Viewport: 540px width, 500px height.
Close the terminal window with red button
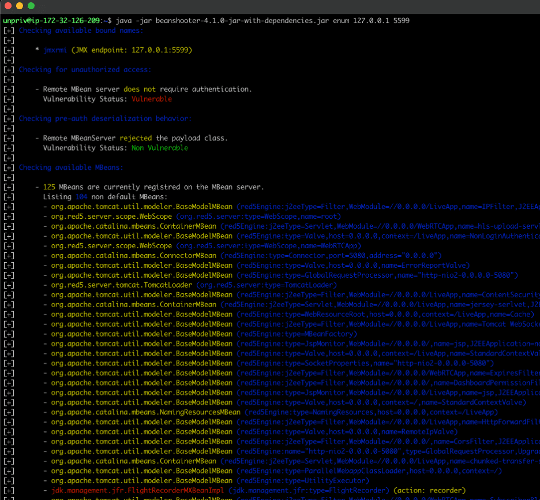[8, 6]
